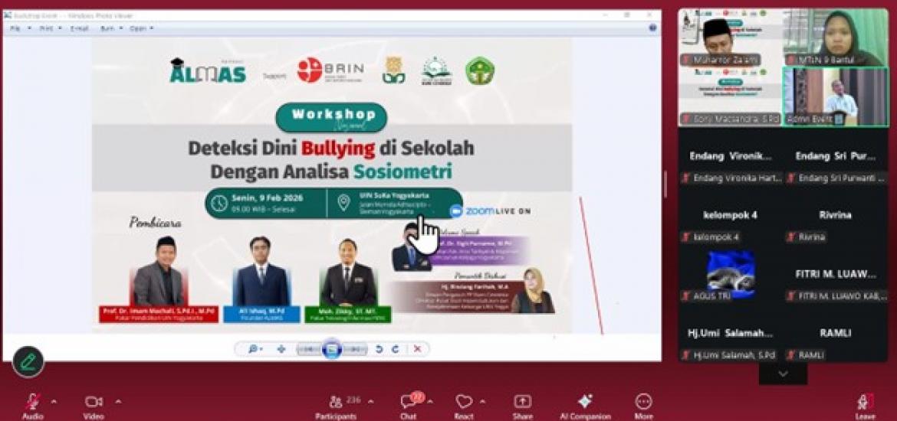The width and height of the screenshot is (897, 421).
Task: Open the audio options arrow next to Audio
Action: pyautogui.click(x=54, y=402)
